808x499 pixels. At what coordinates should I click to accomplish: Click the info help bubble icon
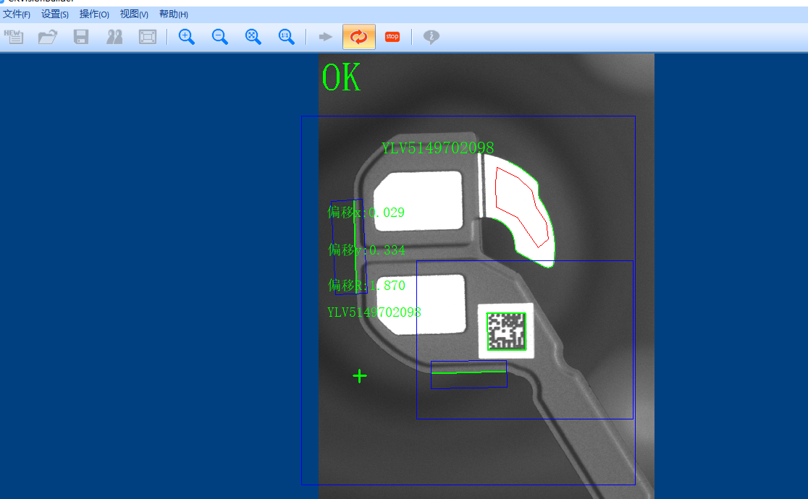coord(432,37)
